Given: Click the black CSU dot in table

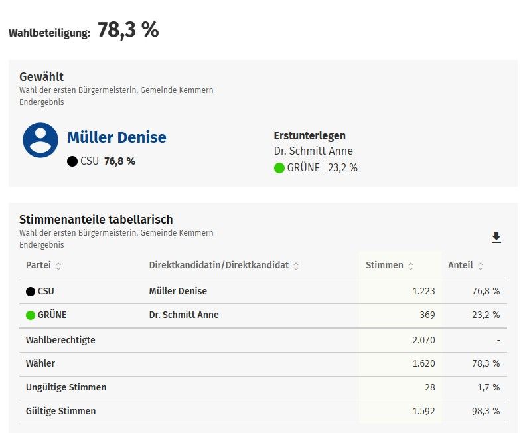Looking at the screenshot, I should (x=31, y=292).
